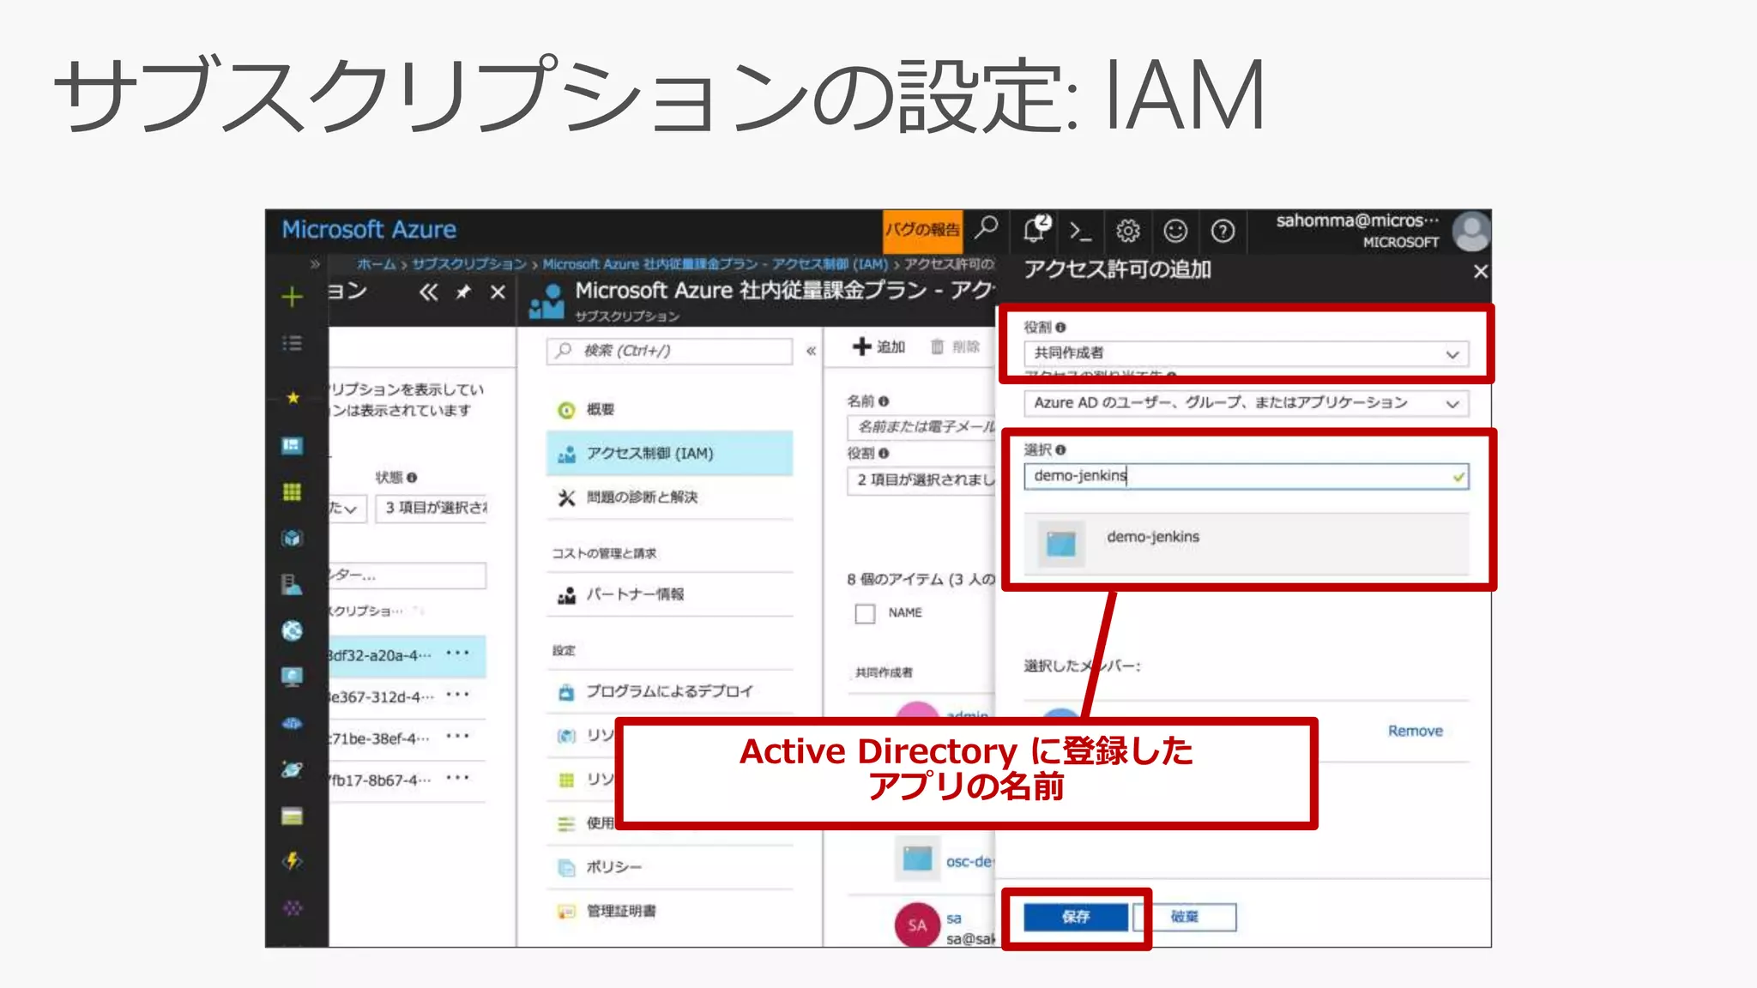Click the monitor icon in left sidebar
Viewport: 1757px width, 988px height.
coord(293,678)
